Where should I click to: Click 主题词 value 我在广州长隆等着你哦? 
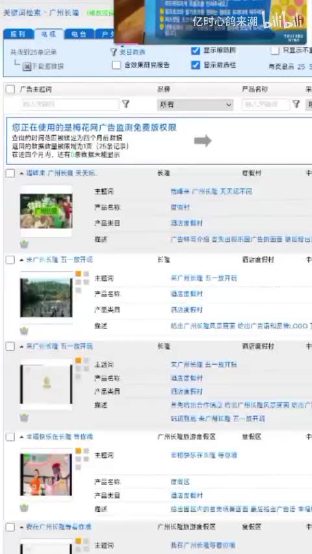pos(203,546)
